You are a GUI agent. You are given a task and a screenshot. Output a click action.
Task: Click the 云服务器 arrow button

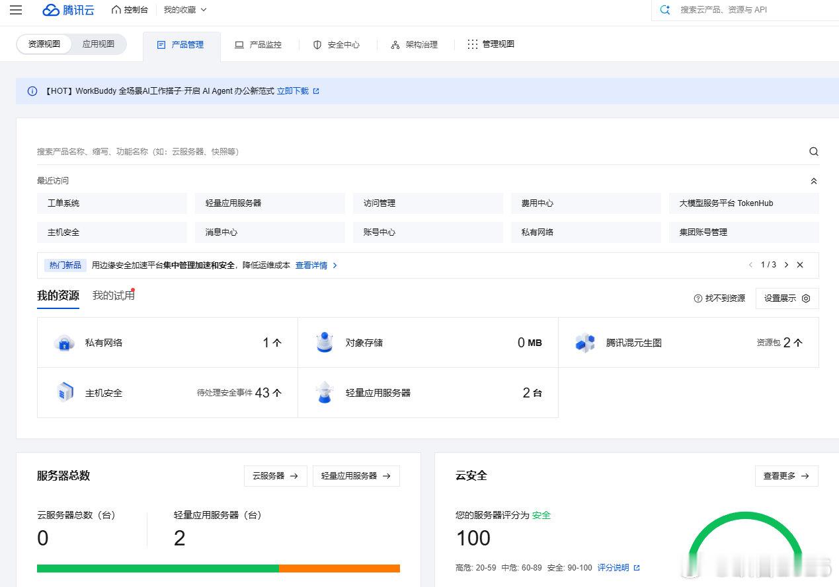pyautogui.click(x=276, y=476)
